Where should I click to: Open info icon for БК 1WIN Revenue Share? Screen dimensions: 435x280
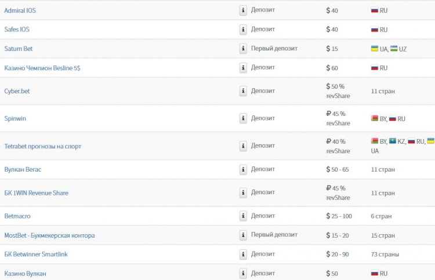tap(243, 193)
